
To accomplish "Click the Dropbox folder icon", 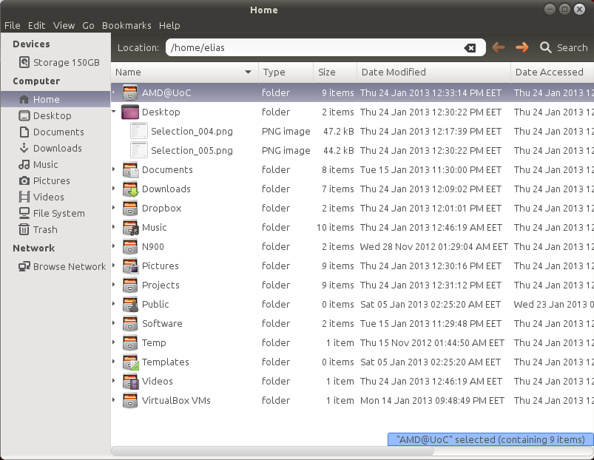I will (x=130, y=209).
